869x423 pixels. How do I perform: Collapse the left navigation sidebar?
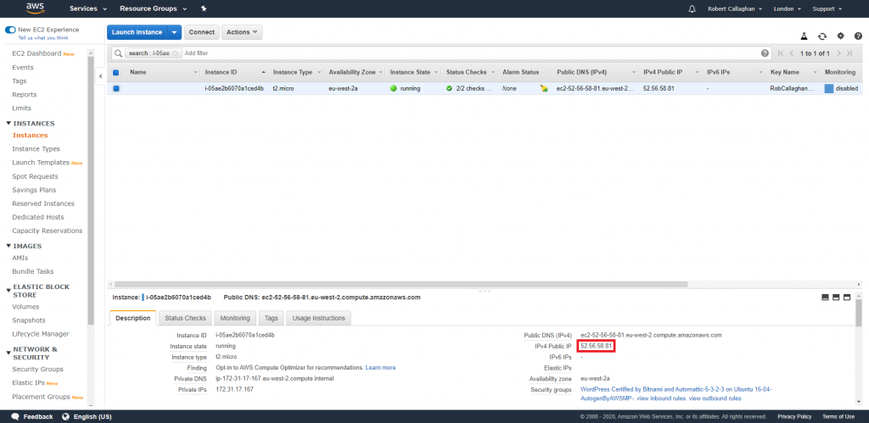coord(100,75)
